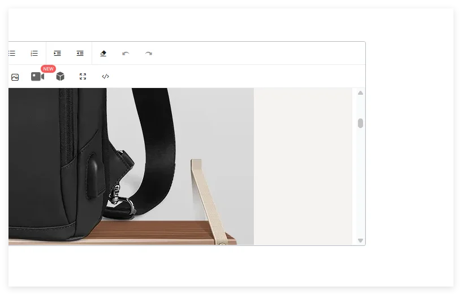Apply numbered list formatting
The height and width of the screenshot is (295, 462).
tap(34, 54)
